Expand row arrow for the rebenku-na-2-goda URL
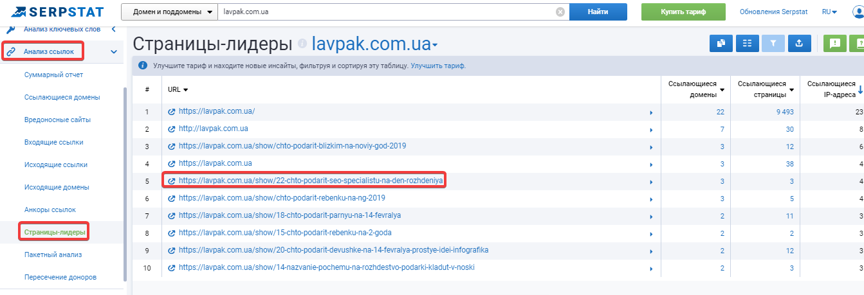Image resolution: width=864 pixels, height=295 pixels. [650, 234]
